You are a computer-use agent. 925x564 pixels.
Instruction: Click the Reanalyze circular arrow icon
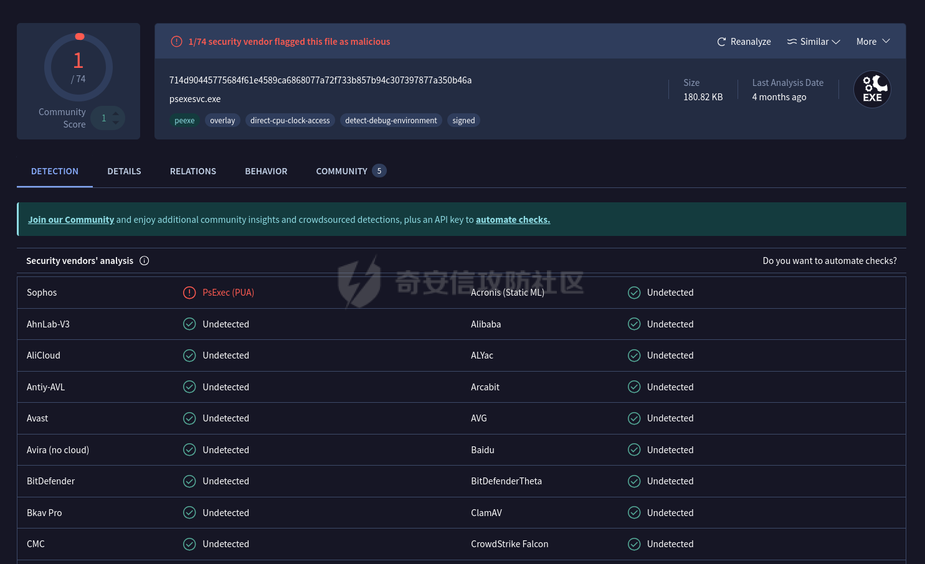click(x=721, y=42)
